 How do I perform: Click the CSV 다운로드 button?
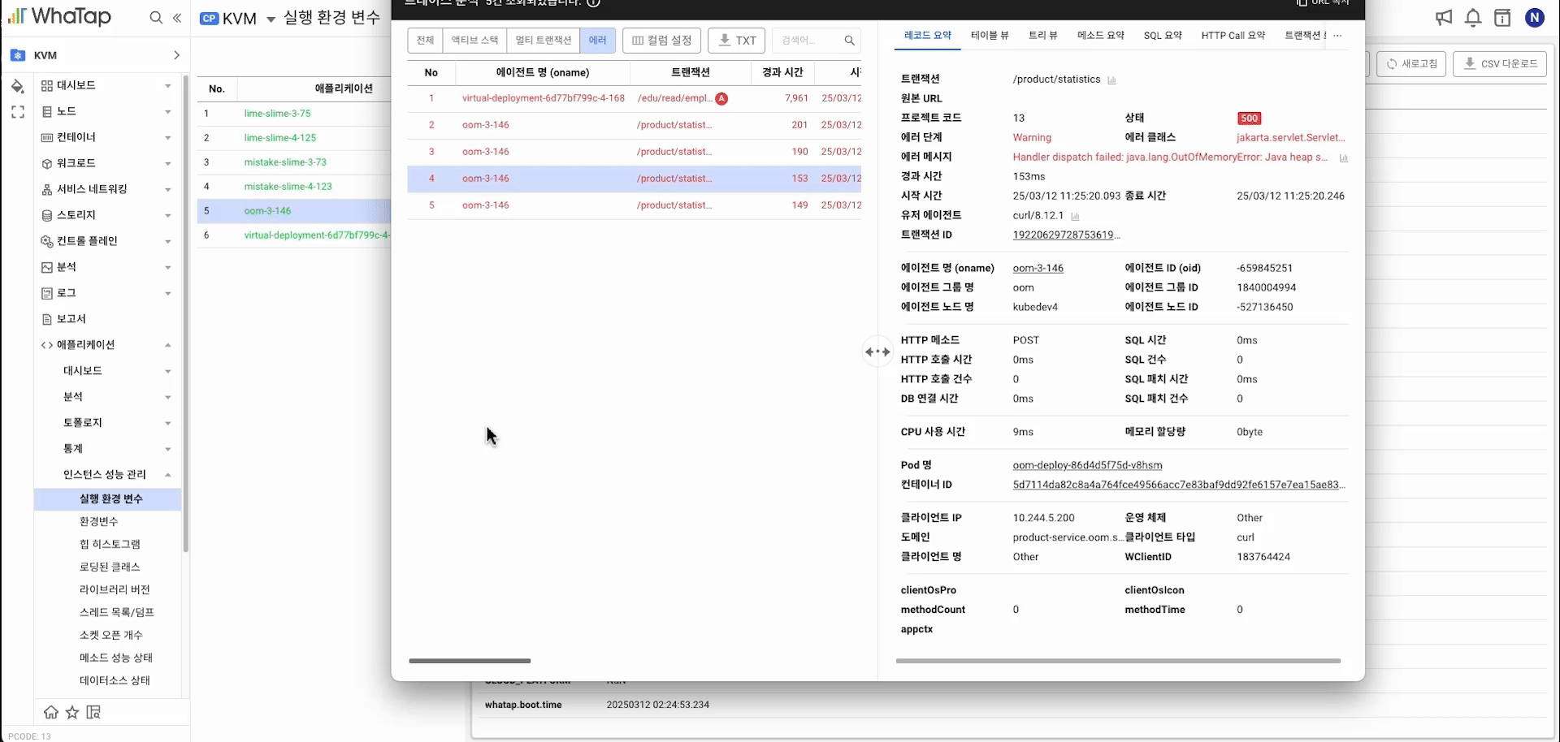(1500, 64)
